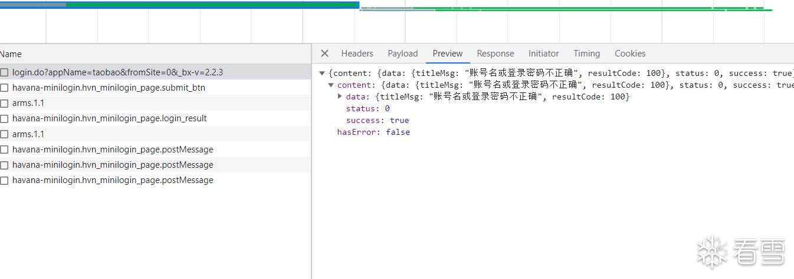Open the Payload tab
The image size is (794, 279).
[x=402, y=54]
